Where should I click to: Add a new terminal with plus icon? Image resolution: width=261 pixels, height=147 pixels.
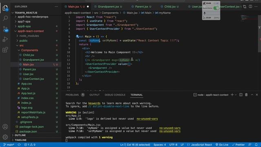click(x=232, y=95)
